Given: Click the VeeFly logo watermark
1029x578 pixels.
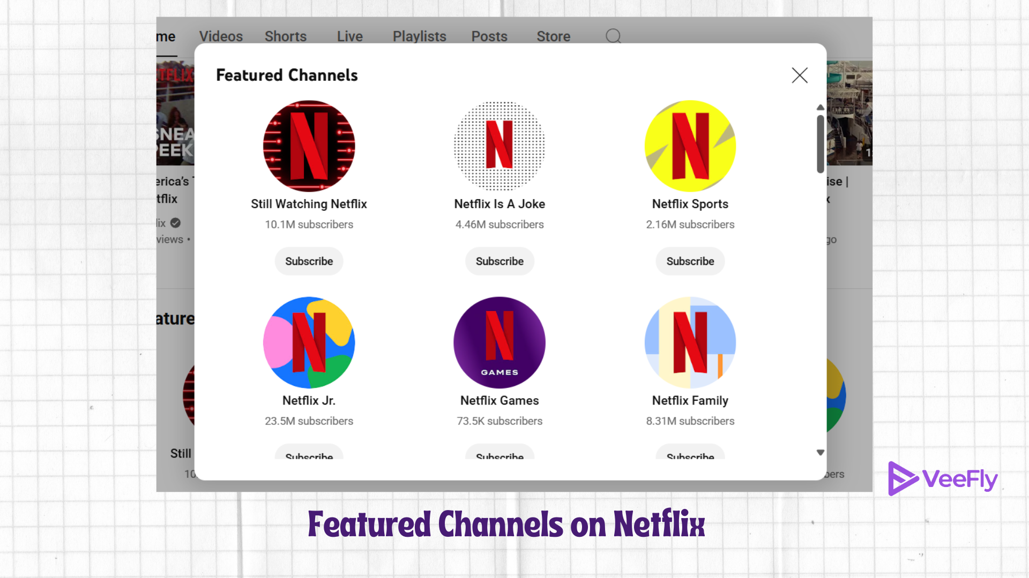Looking at the screenshot, I should coord(943,478).
